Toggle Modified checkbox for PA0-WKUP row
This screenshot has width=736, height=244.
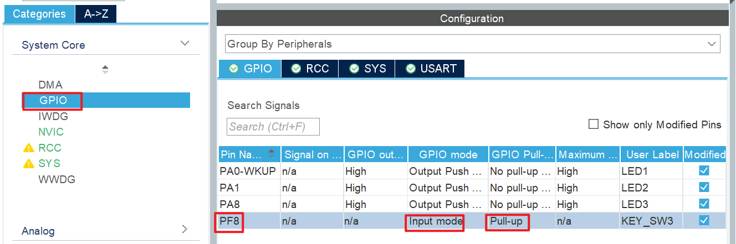[704, 171]
